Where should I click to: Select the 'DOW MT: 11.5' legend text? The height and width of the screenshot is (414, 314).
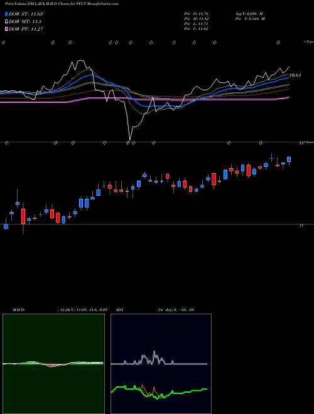[25, 22]
